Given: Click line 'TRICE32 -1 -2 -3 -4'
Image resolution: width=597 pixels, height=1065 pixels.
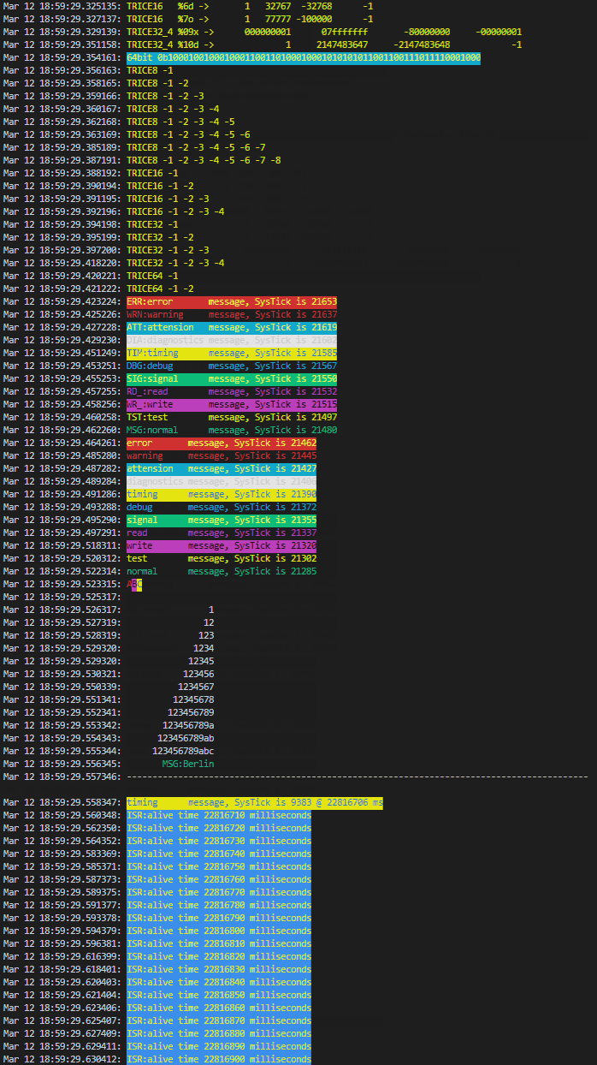Looking at the screenshot, I should coord(175,263).
